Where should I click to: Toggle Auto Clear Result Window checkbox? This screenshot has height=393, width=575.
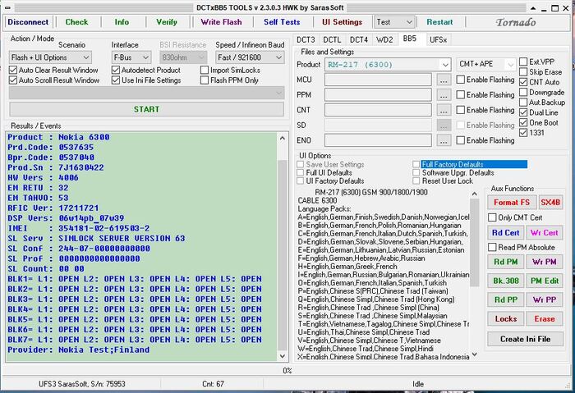(x=13, y=70)
